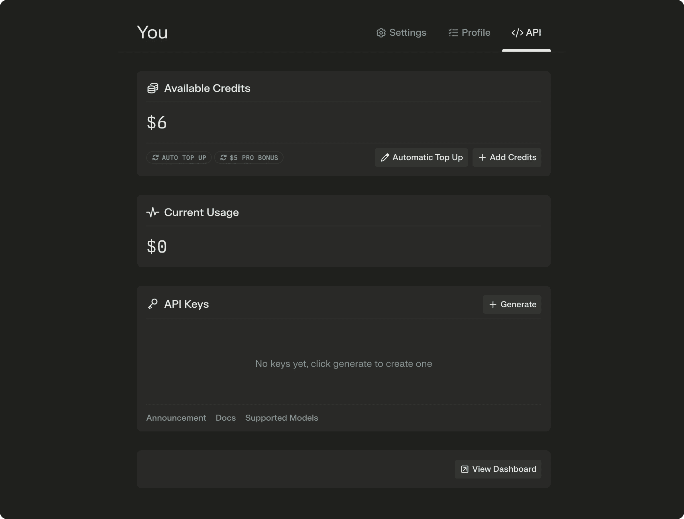Open the Announcement link

point(176,417)
